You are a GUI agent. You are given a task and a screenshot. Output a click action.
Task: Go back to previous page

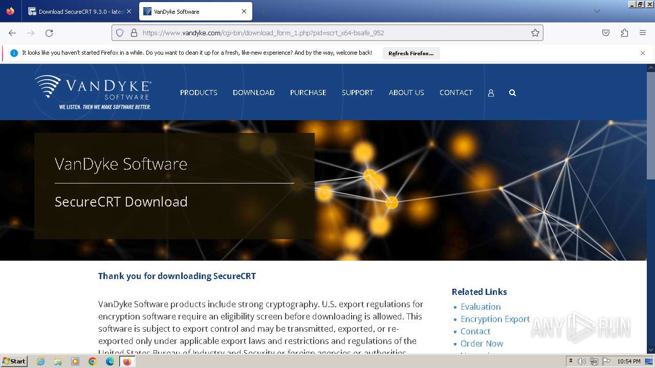pyautogui.click(x=12, y=33)
